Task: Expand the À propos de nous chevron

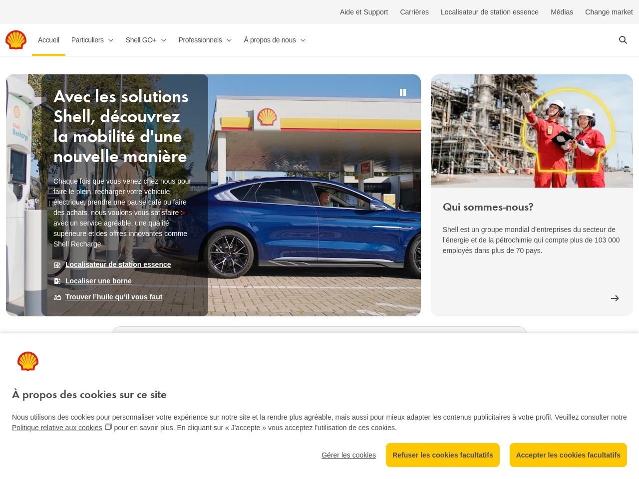Action: click(x=303, y=40)
